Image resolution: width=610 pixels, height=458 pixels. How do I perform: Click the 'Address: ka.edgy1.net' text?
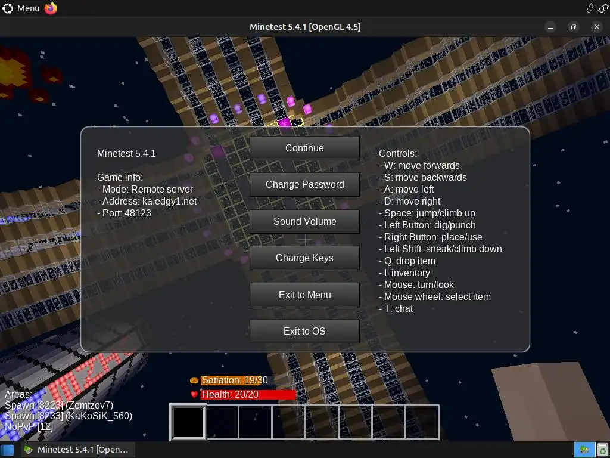(147, 202)
